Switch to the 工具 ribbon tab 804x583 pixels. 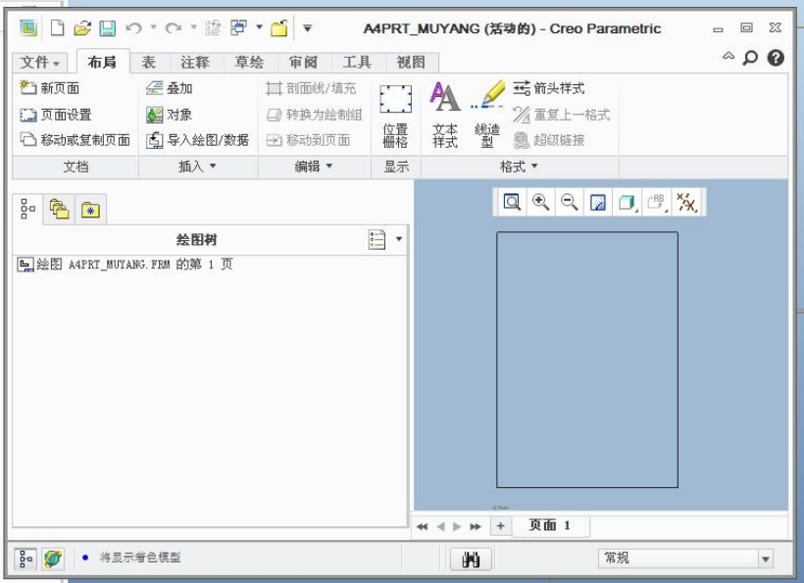click(x=357, y=63)
